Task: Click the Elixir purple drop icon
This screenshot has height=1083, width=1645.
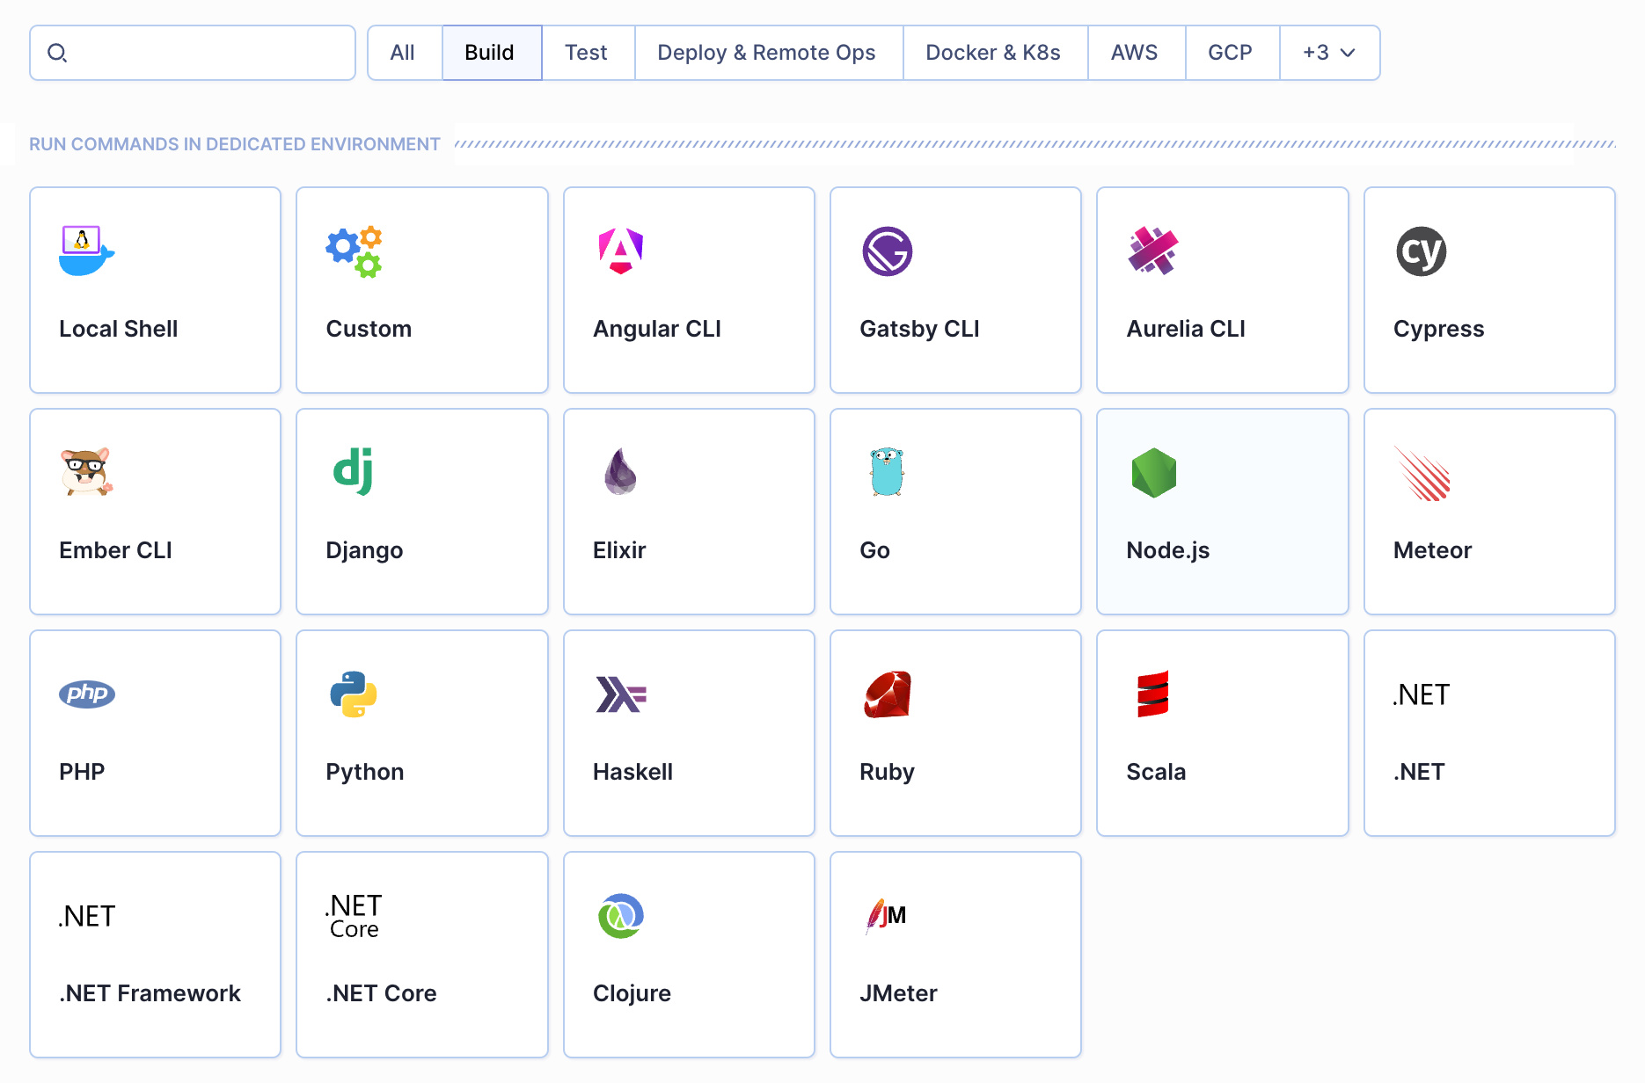Action: [x=620, y=472]
